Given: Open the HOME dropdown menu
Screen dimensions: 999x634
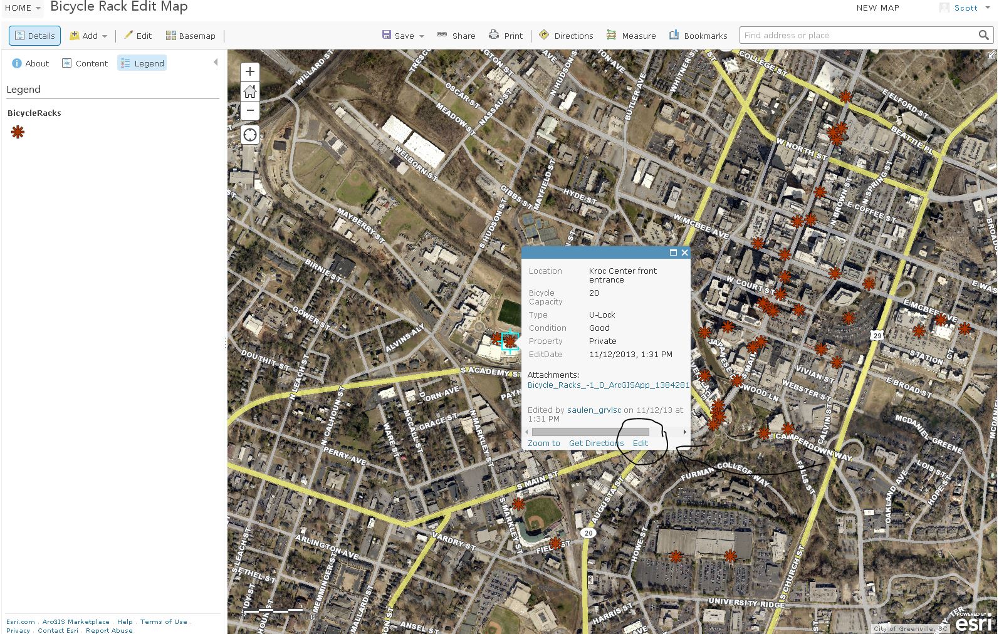Looking at the screenshot, I should click(23, 8).
